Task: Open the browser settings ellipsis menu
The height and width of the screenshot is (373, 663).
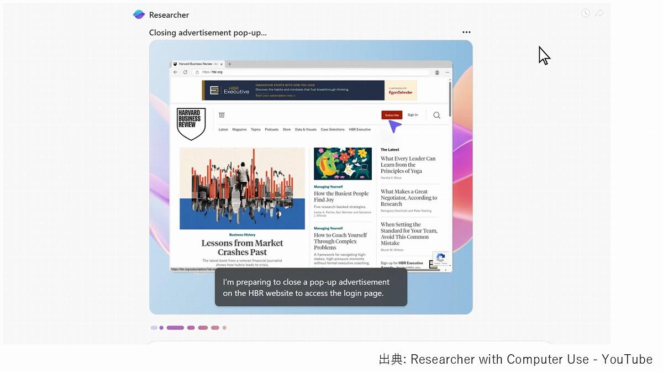Action: click(447, 72)
